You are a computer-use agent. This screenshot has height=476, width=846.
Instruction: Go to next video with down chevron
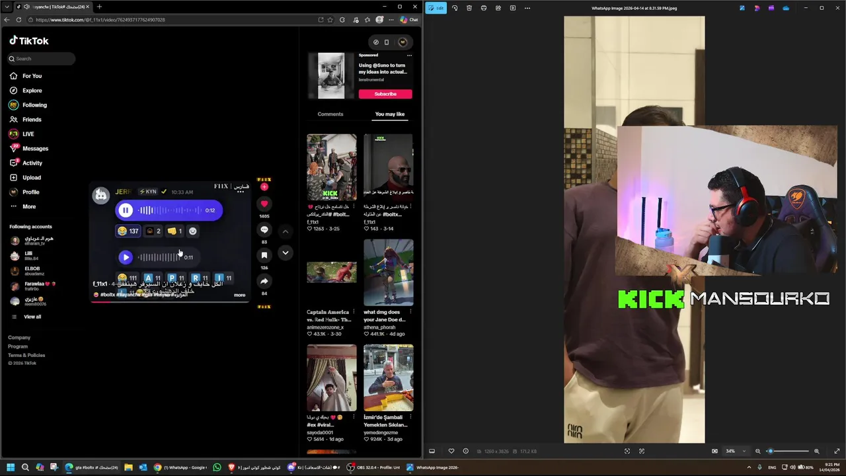pyautogui.click(x=286, y=253)
